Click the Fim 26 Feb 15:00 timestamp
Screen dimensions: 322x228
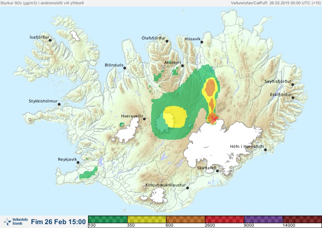tap(58, 222)
